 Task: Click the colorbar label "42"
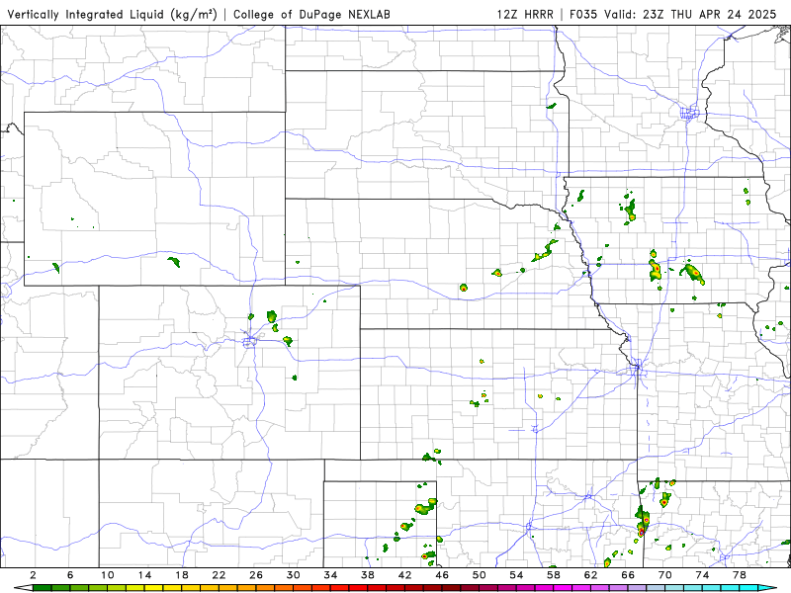click(405, 575)
